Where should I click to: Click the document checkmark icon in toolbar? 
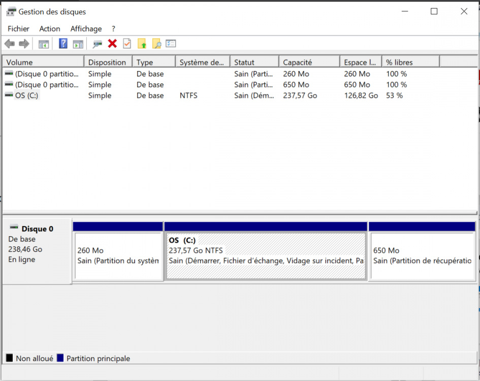pos(127,44)
